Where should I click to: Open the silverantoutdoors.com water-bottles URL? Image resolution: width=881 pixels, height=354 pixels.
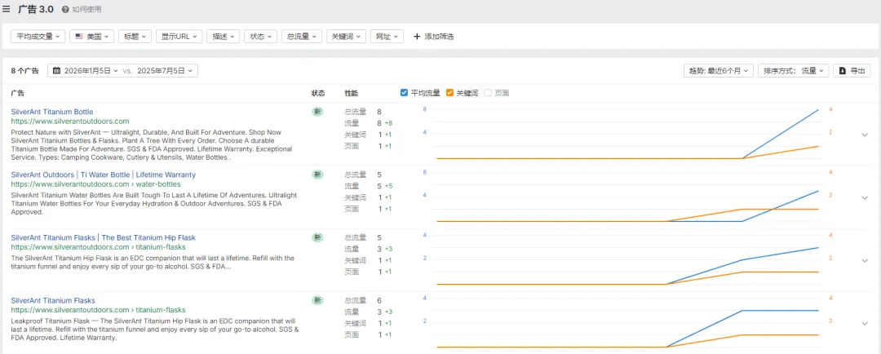click(x=95, y=184)
